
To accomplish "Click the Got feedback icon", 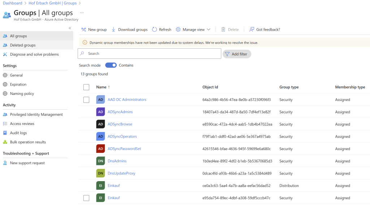I will click(x=252, y=30).
